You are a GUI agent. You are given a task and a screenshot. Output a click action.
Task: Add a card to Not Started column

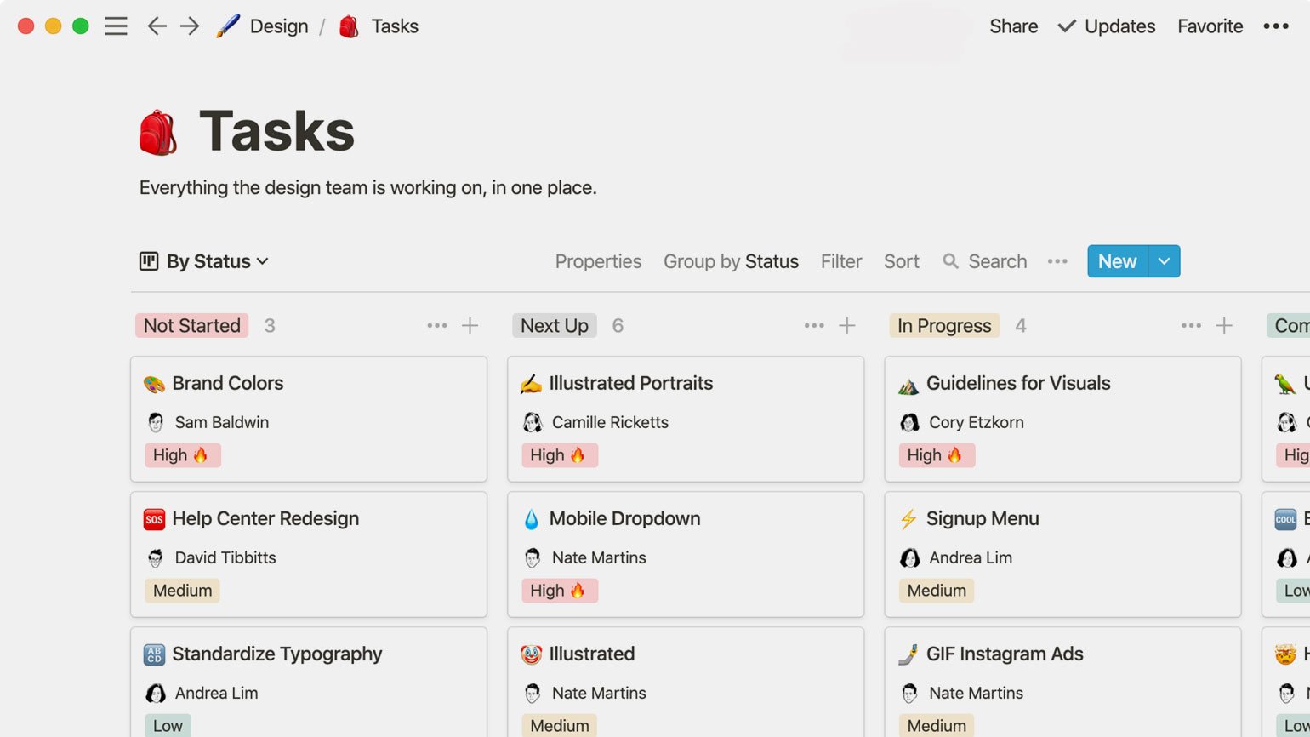(x=470, y=325)
